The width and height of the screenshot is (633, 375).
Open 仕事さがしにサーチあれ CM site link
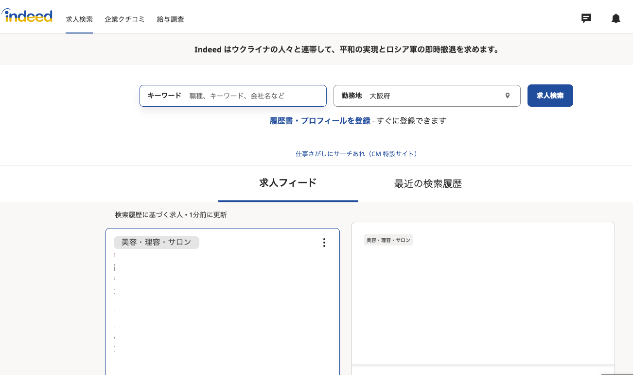(x=356, y=154)
